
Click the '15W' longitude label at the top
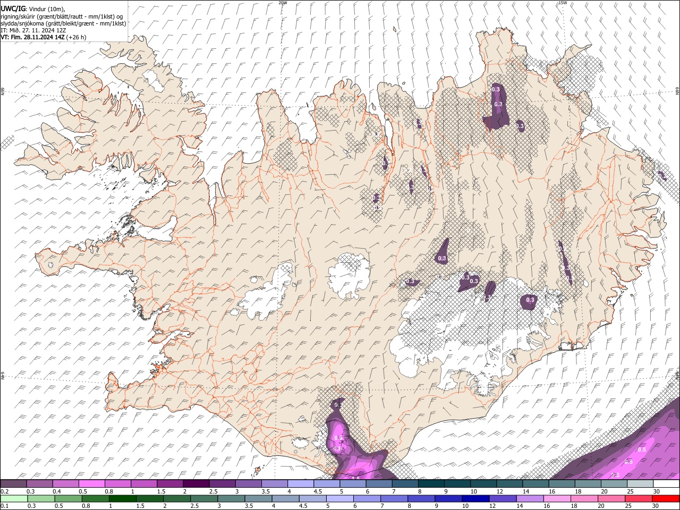pos(562,3)
